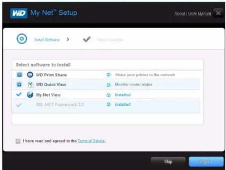Click Installed status for My Net View

coord(123,95)
